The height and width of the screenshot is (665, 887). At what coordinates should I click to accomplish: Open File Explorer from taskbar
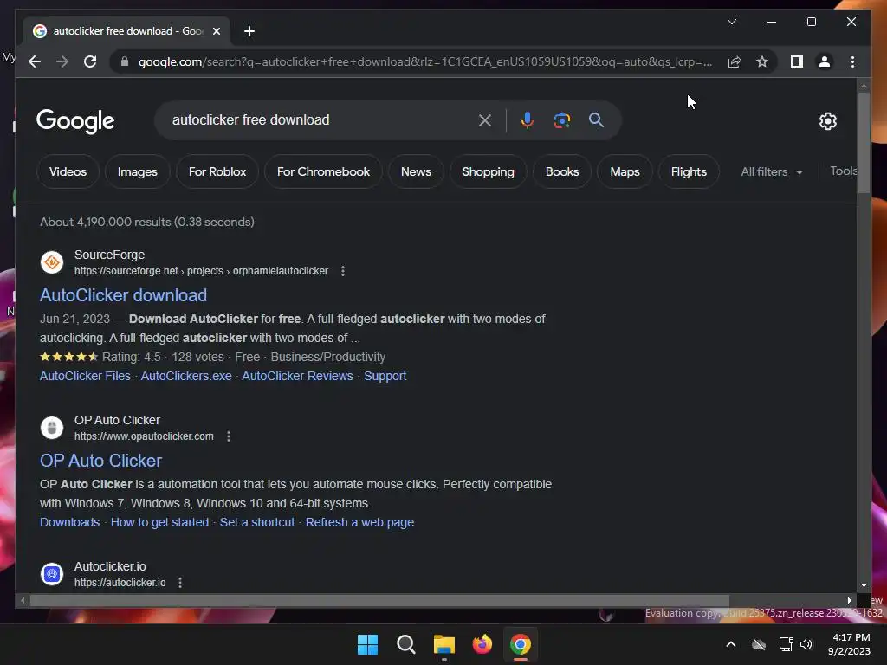[444, 644]
